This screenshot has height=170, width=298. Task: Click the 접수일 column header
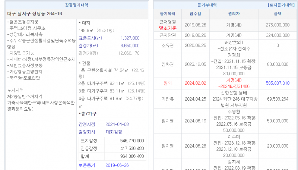pyautogui.click(x=195, y=14)
